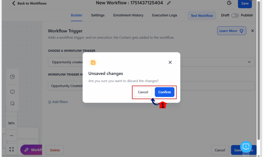The image size is (264, 157).
Task: Click the fit-to-screen expand icon
Action: tap(11, 149)
